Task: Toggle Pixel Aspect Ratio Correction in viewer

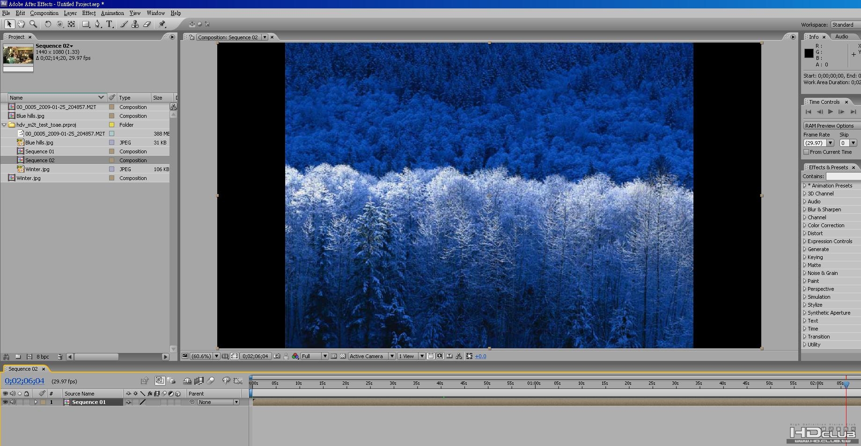Action: [x=431, y=356]
